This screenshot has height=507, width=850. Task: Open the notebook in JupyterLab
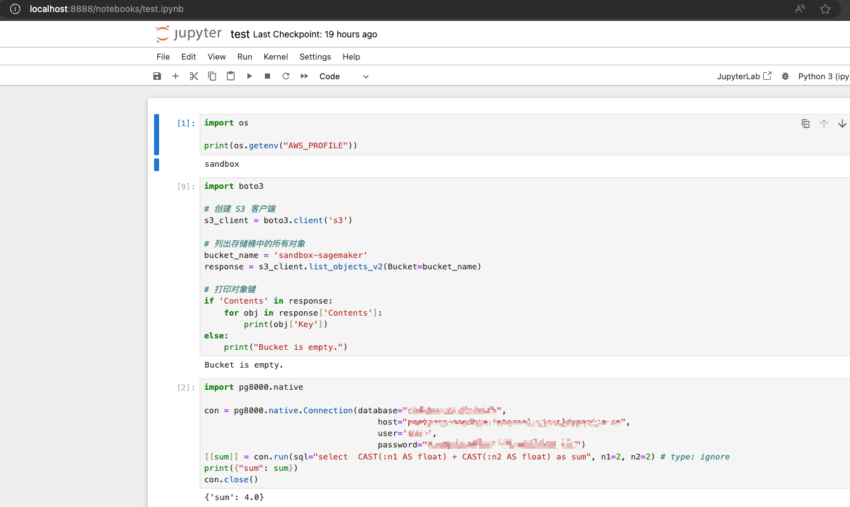(744, 76)
